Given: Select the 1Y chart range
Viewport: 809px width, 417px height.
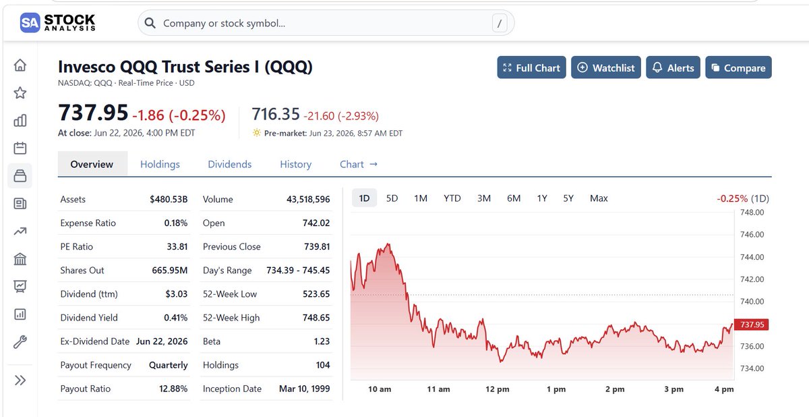Looking at the screenshot, I should coord(542,198).
